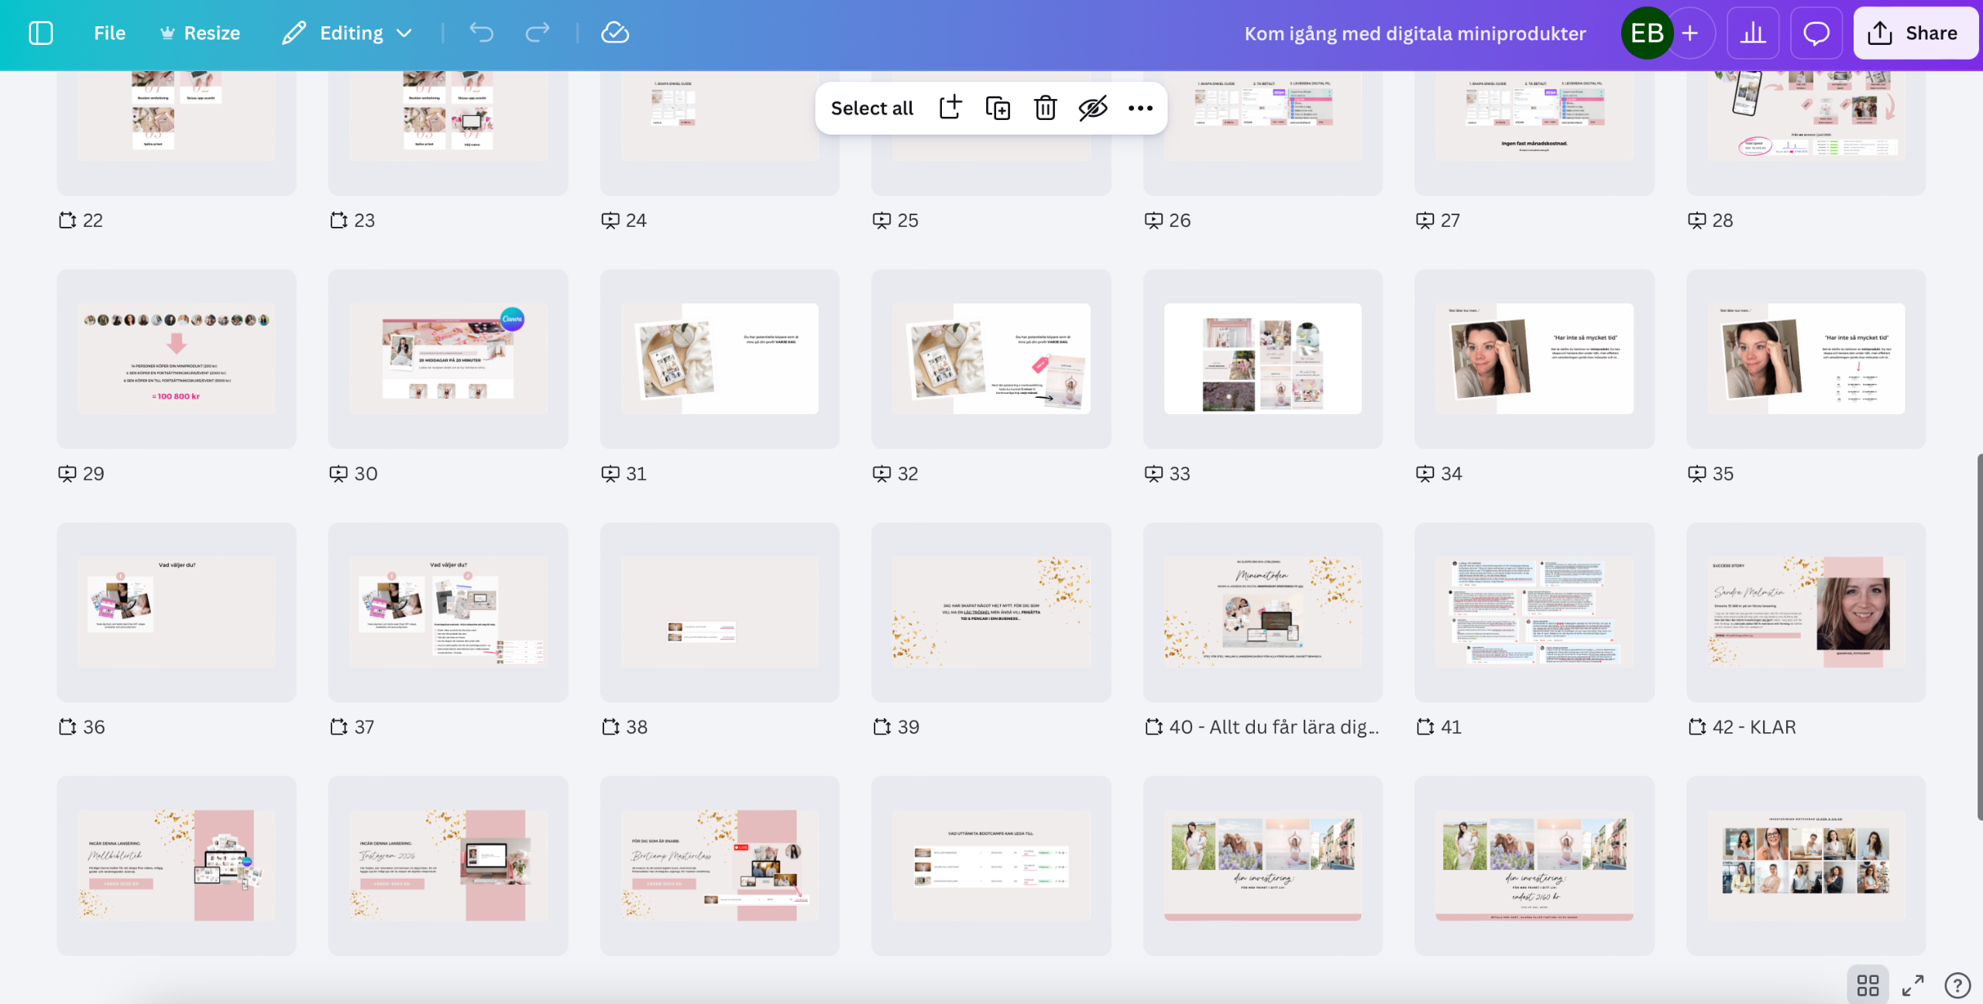This screenshot has height=1004, width=1983.
Task: Add collaborator with plus button
Action: click(x=1690, y=33)
